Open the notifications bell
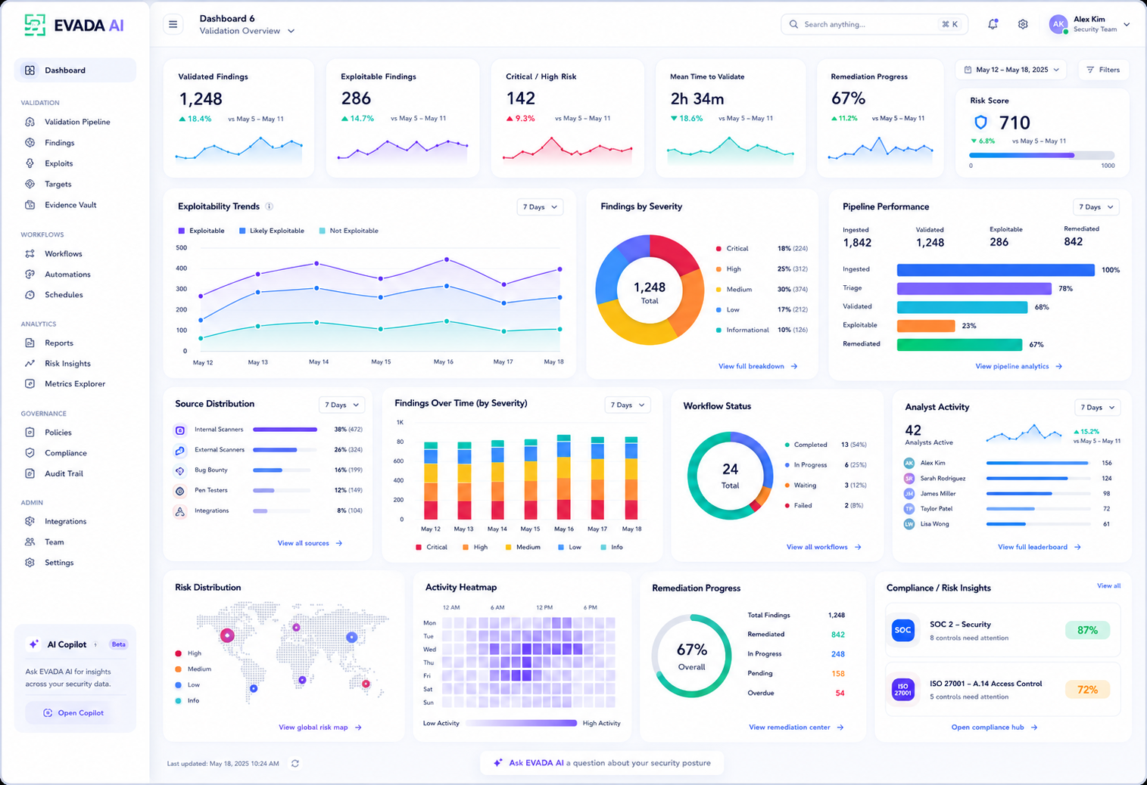Image resolution: width=1147 pixels, height=785 pixels. tap(993, 24)
